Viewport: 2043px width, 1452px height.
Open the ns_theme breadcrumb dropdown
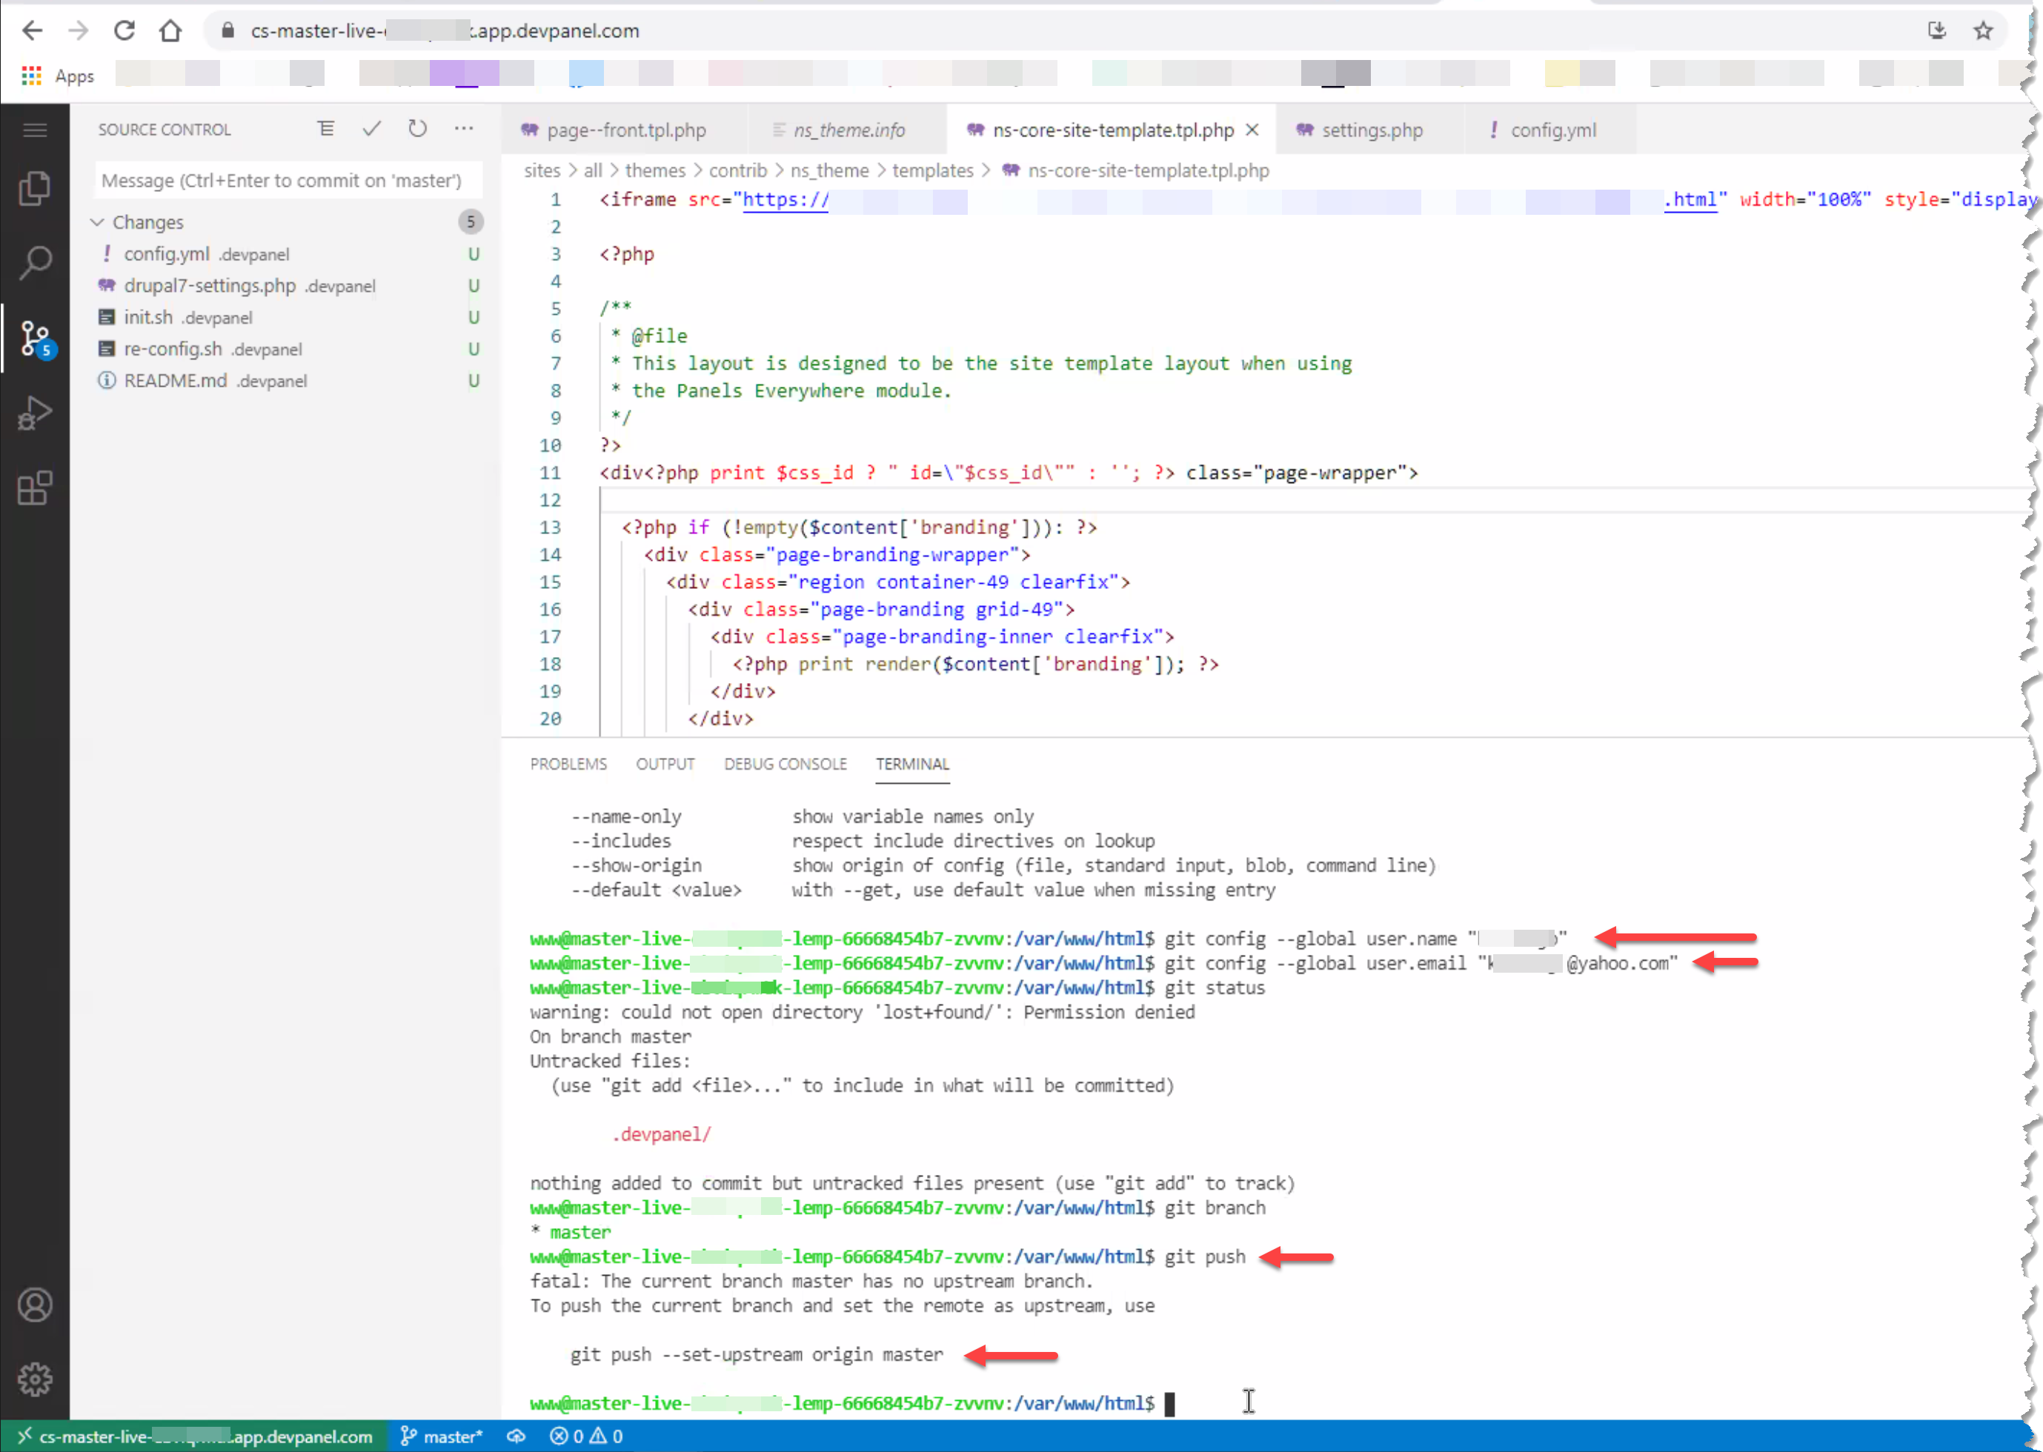(x=830, y=170)
